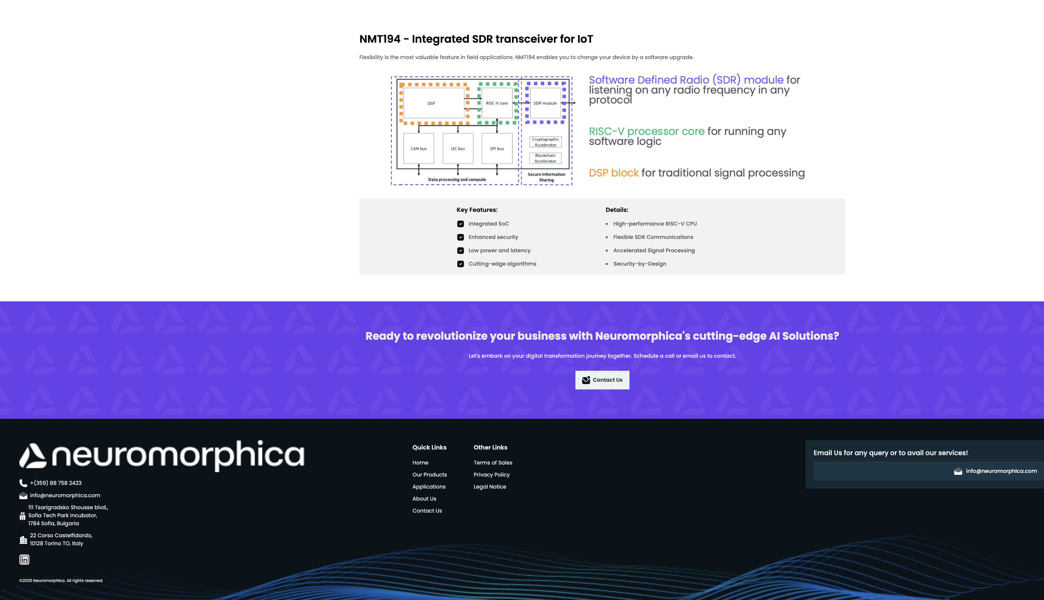Click 'Secure Information Sharing' diagram label
The width and height of the screenshot is (1044, 600).
click(x=546, y=177)
